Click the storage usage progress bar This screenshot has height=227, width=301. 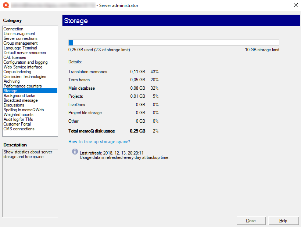(173, 42)
